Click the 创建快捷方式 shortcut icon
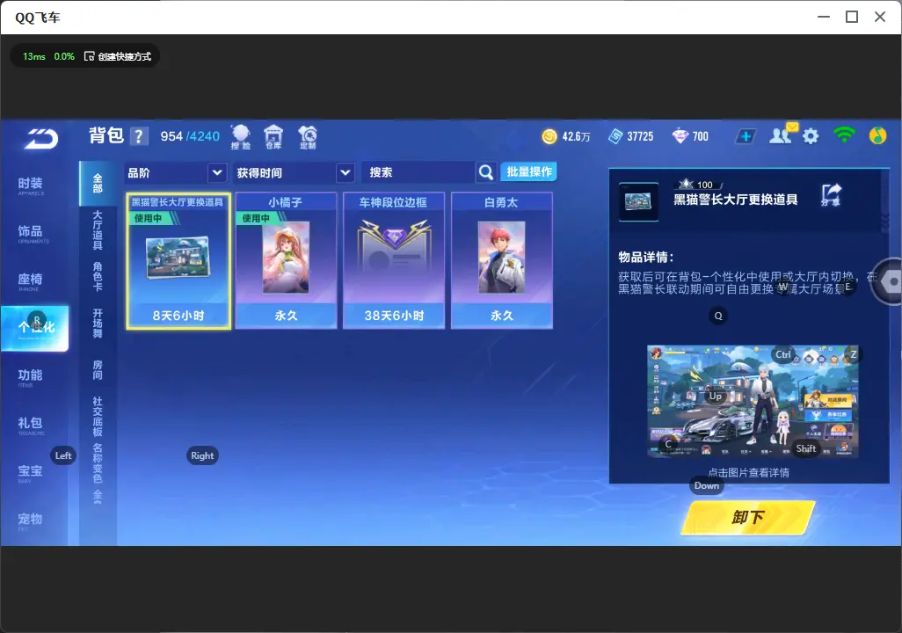Image resolution: width=902 pixels, height=633 pixels. point(89,56)
